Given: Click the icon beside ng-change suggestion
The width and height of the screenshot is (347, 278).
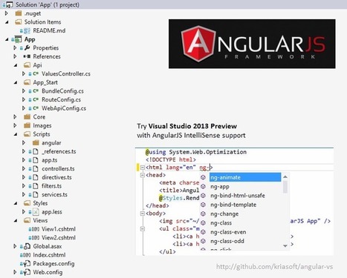Looking at the screenshot, I should coord(203,214).
